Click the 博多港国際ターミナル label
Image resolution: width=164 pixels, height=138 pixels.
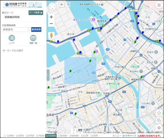(90, 4)
